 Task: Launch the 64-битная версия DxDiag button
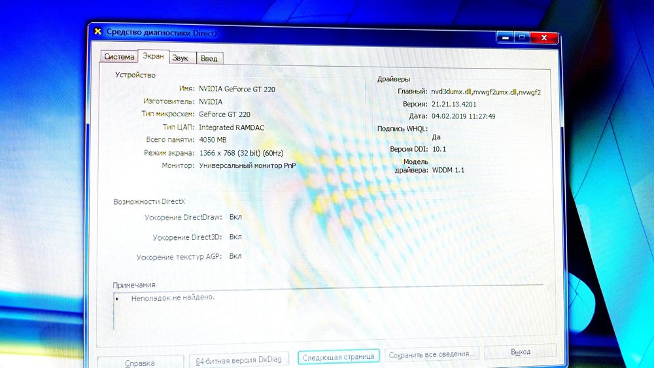(239, 360)
